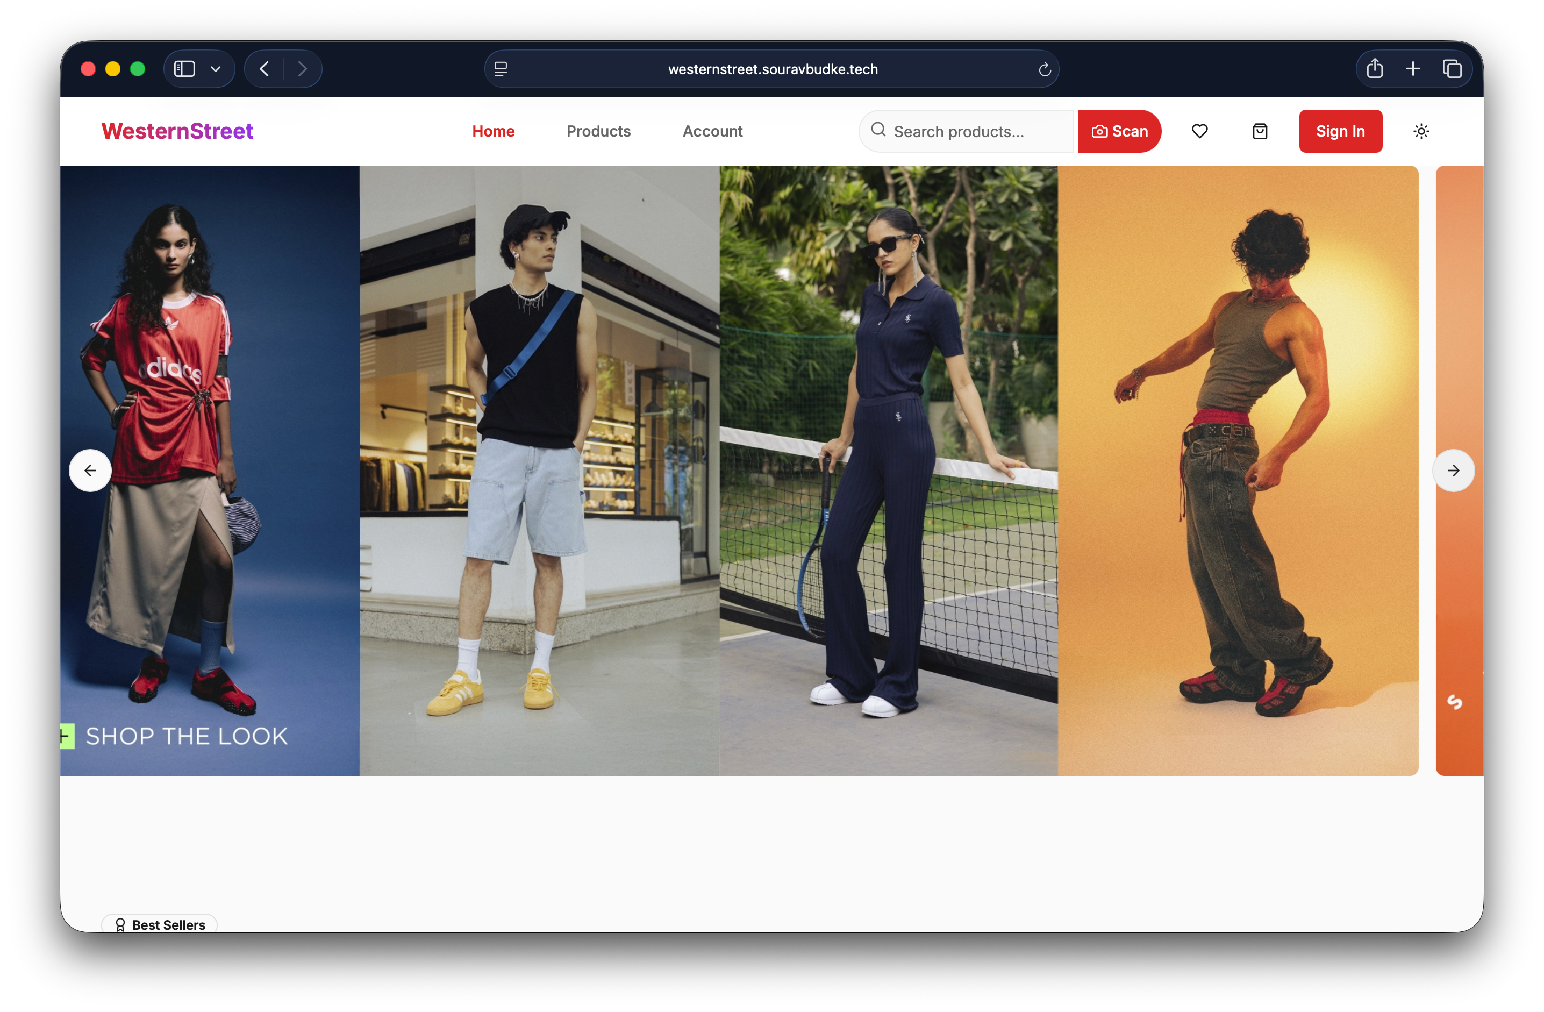Open the wishlist heart icon
Image resolution: width=1544 pixels, height=1012 pixels.
(1199, 131)
